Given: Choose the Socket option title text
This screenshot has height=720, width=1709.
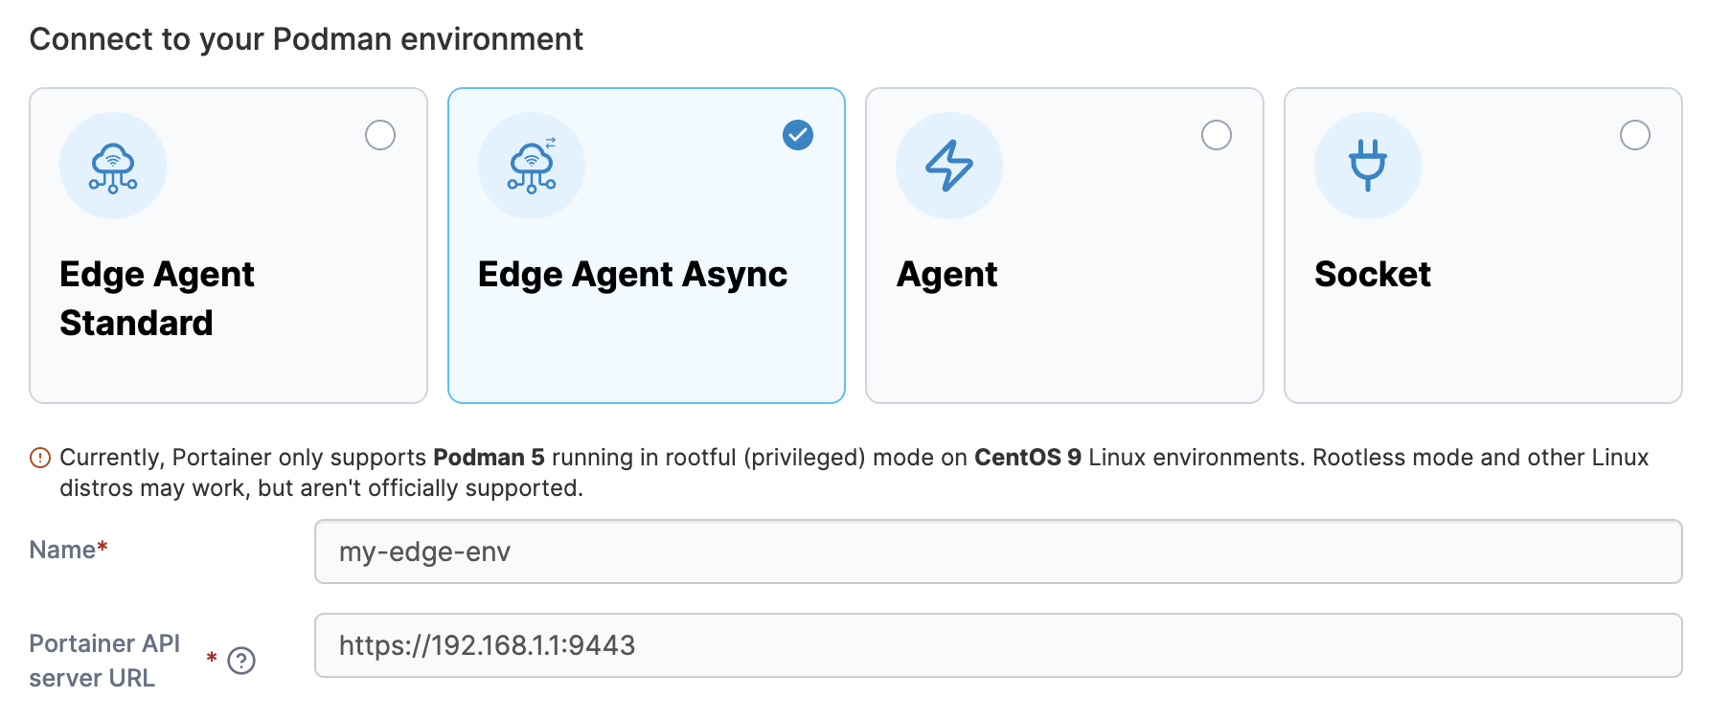Looking at the screenshot, I should (x=1372, y=275).
